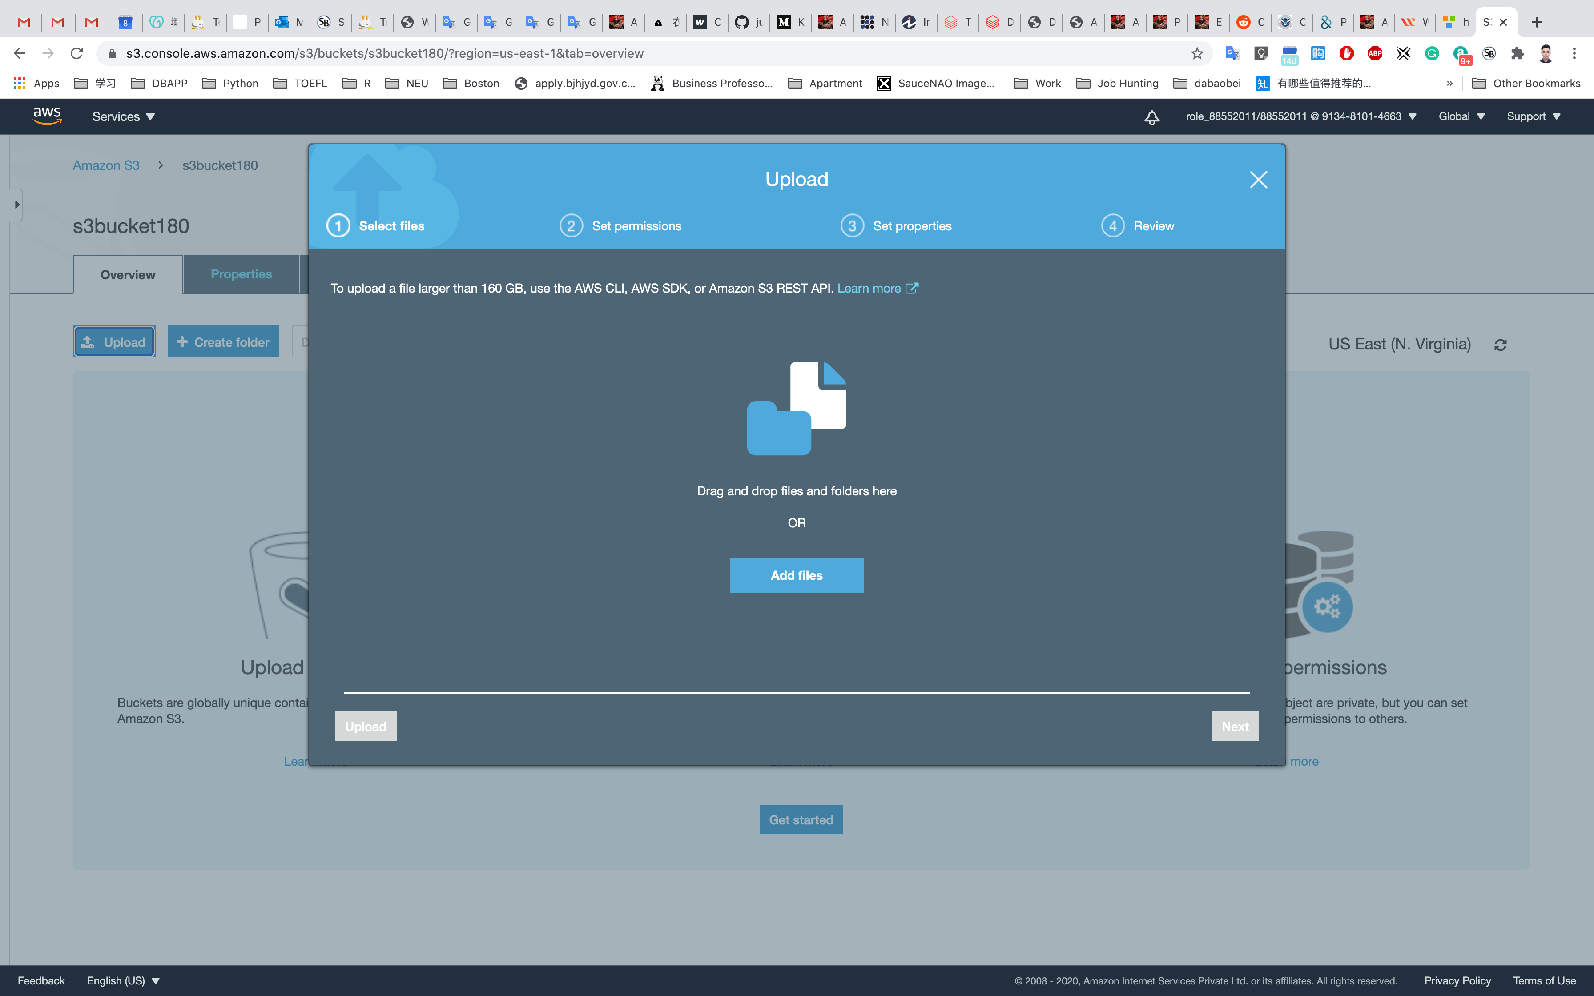1594x996 pixels.
Task: Click the browser address bar URL
Action: point(385,53)
